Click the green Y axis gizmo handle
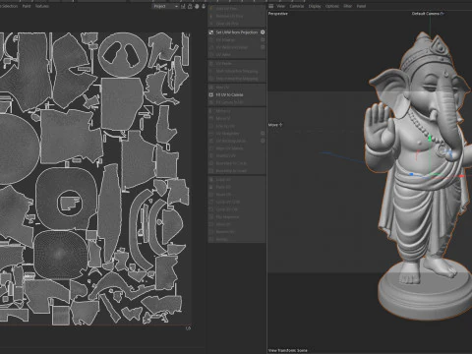Viewport: 472px width, 354px height. (430, 139)
